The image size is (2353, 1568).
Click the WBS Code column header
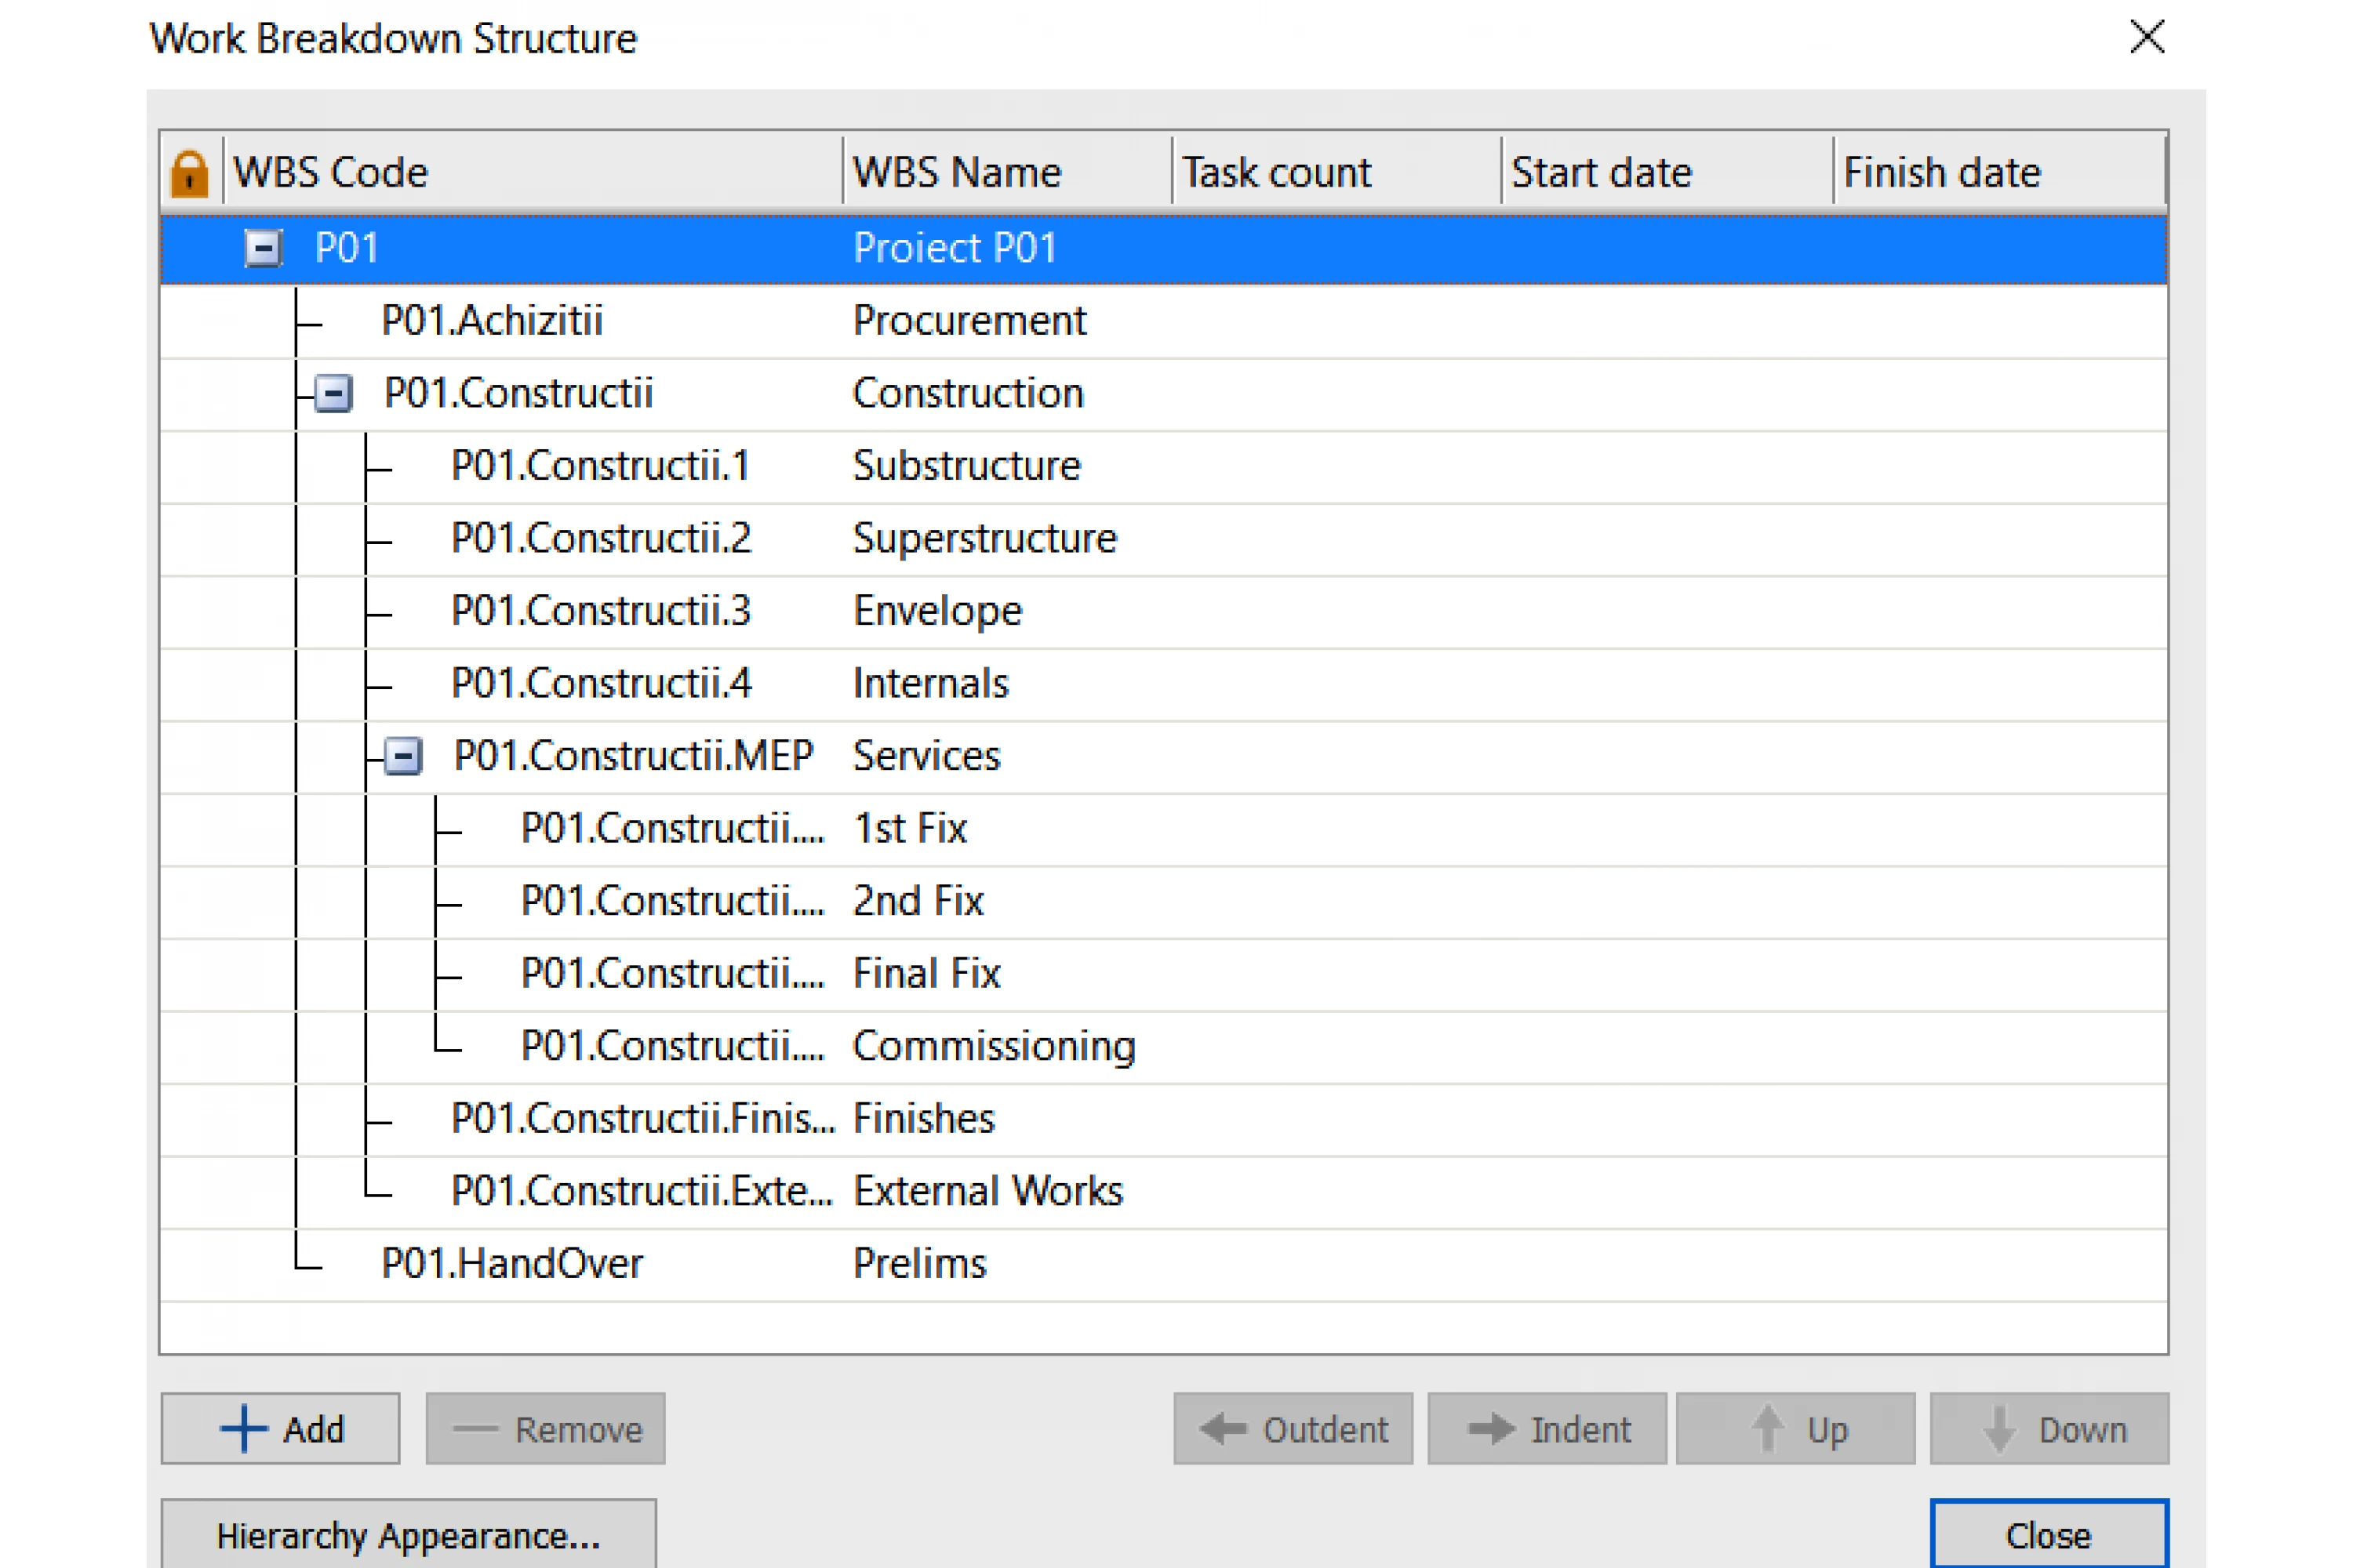(533, 172)
